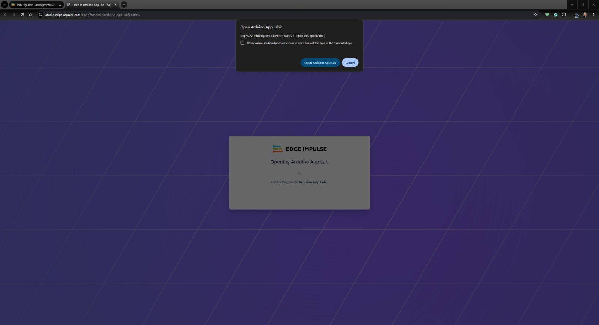View site information icon in address bar
The height and width of the screenshot is (325, 599).
[x=41, y=15]
